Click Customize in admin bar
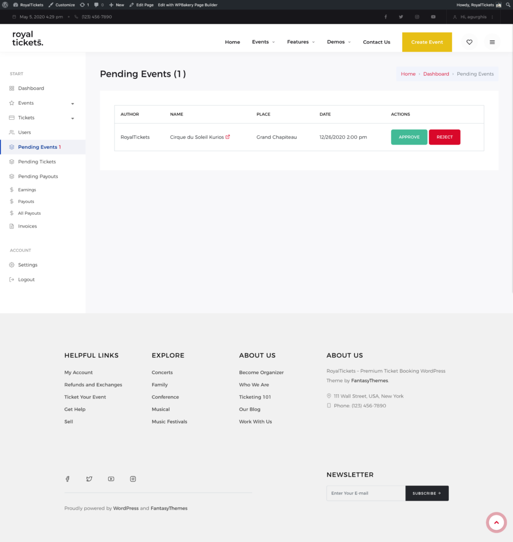 61,5
